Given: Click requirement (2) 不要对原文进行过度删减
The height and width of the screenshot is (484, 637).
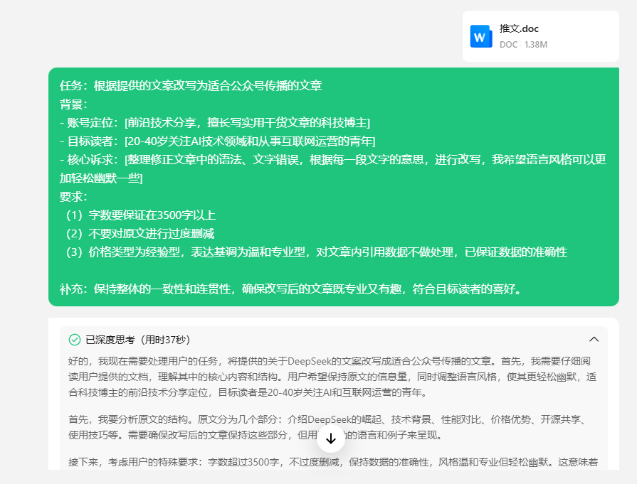Looking at the screenshot, I should tap(139, 234).
